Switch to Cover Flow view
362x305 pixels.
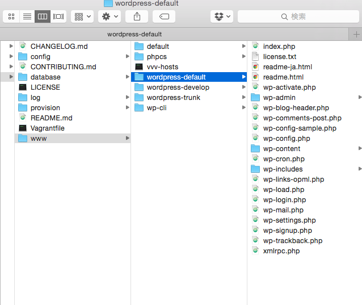pyautogui.click(x=58, y=16)
